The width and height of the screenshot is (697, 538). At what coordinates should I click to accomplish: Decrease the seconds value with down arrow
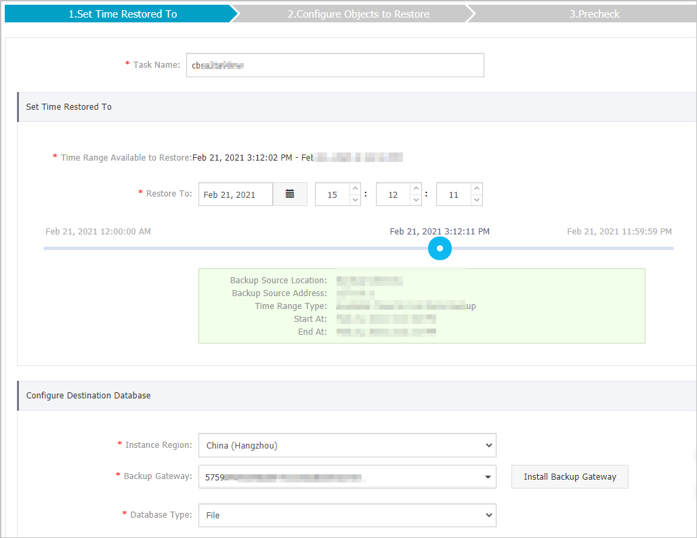(477, 200)
